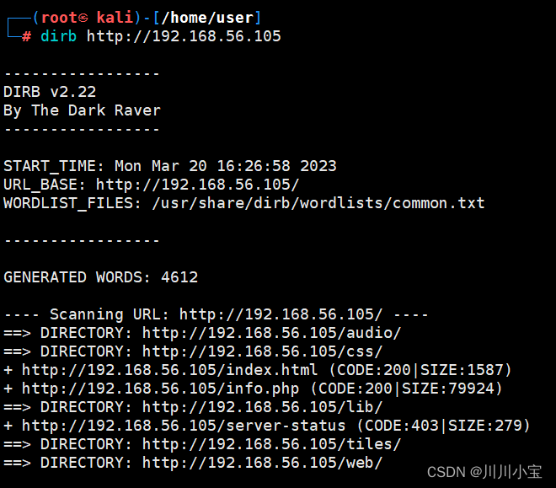The width and height of the screenshot is (556, 488).
Task: Open the info.php result URL
Action: pos(160,389)
